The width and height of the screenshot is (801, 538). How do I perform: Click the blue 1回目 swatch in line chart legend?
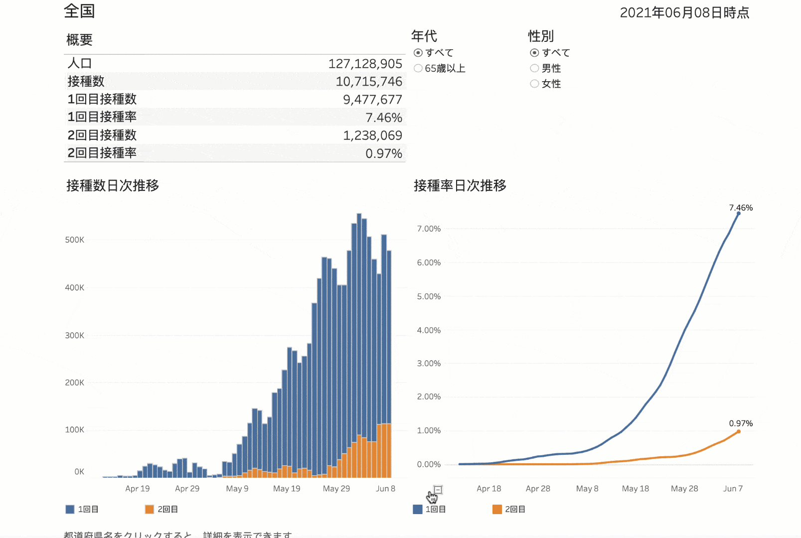click(418, 509)
